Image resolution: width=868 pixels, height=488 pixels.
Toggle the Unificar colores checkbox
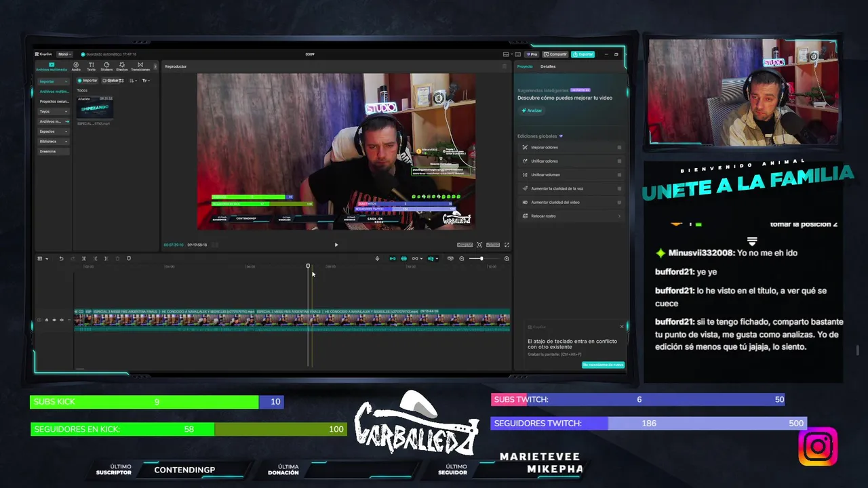point(619,161)
